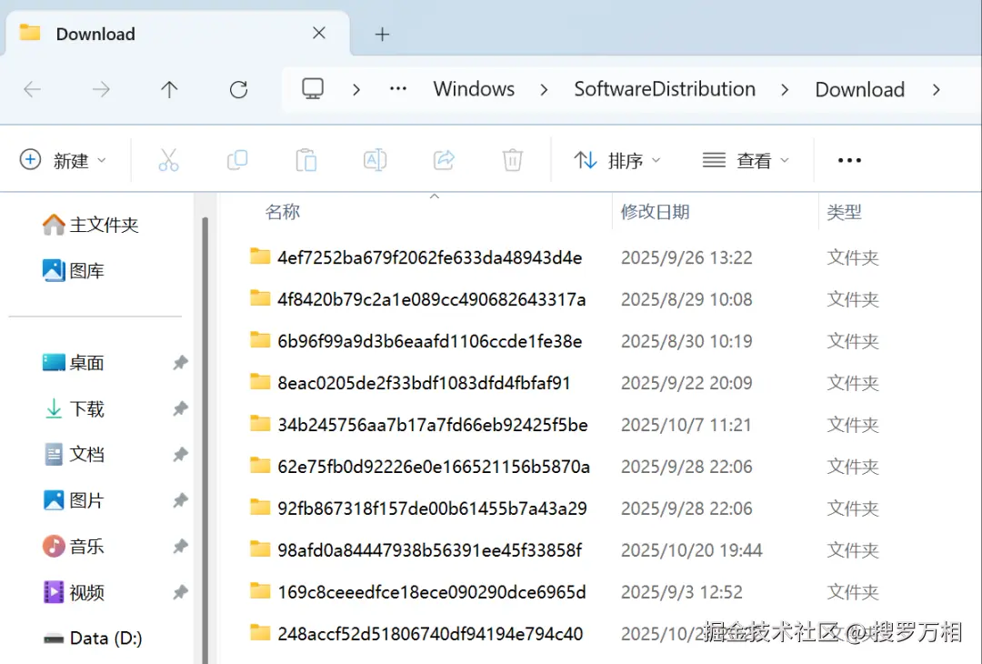
Task: Unpin 文档 using its pin icon
Action: pos(180,454)
